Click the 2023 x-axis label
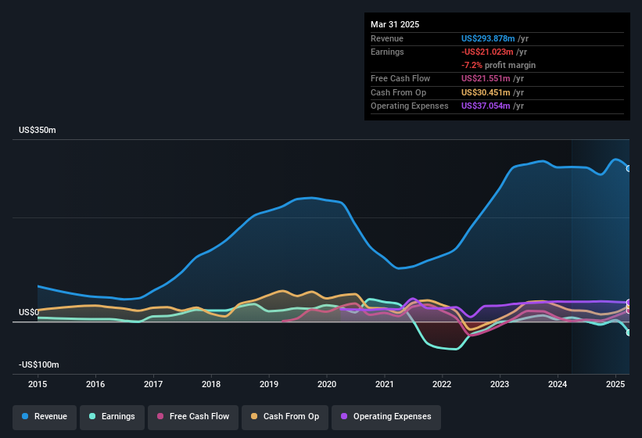 click(500, 384)
